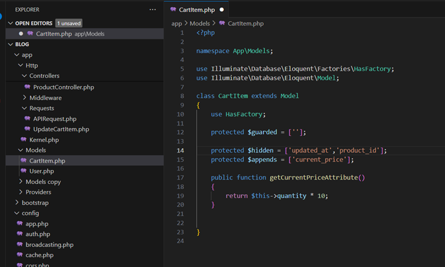This screenshot has width=445, height=267.
Task: Click PHP elephant icon next to User.php
Action: pyautogui.click(x=24, y=171)
